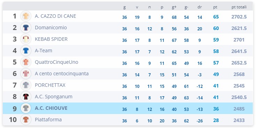Viewport: 256px width, 129px height.
Task: Open the PORCHETTAX team name link
Action: pos(50,85)
